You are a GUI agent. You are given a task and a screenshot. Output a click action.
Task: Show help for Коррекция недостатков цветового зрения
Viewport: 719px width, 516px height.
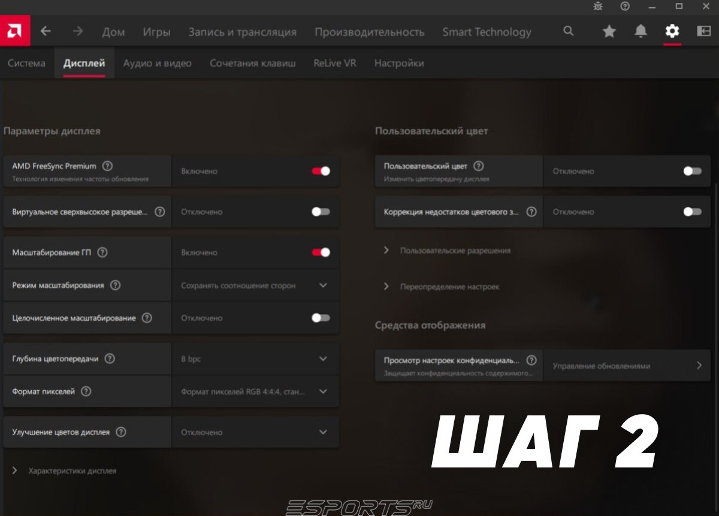pos(531,212)
